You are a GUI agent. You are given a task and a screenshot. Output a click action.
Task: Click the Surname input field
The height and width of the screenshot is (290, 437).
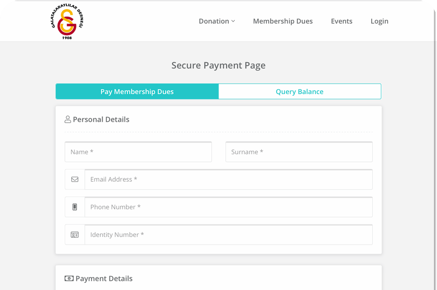[299, 152]
